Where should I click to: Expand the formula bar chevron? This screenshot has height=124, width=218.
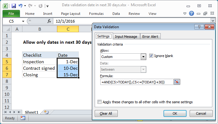(213, 21)
